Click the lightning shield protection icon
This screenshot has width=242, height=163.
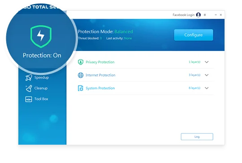41,37
